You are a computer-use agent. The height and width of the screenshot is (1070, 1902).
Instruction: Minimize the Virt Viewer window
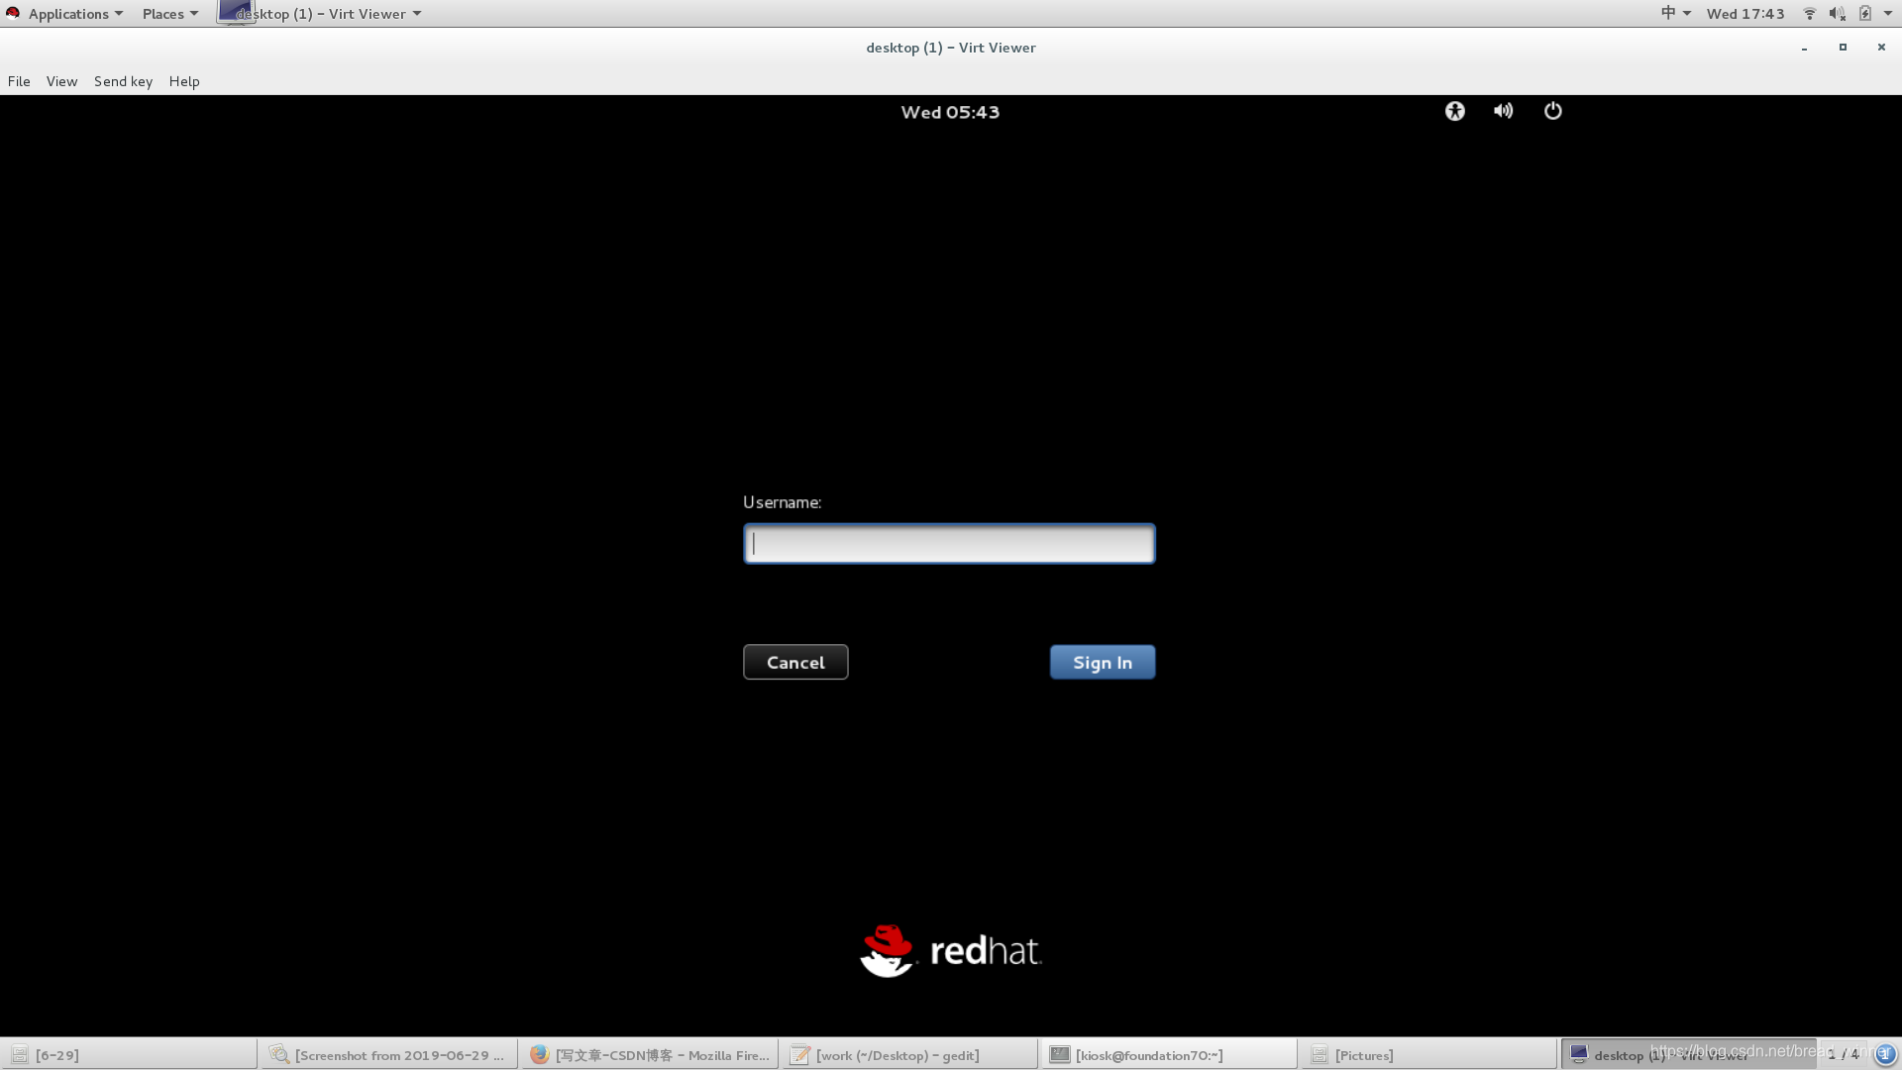coord(1804,48)
